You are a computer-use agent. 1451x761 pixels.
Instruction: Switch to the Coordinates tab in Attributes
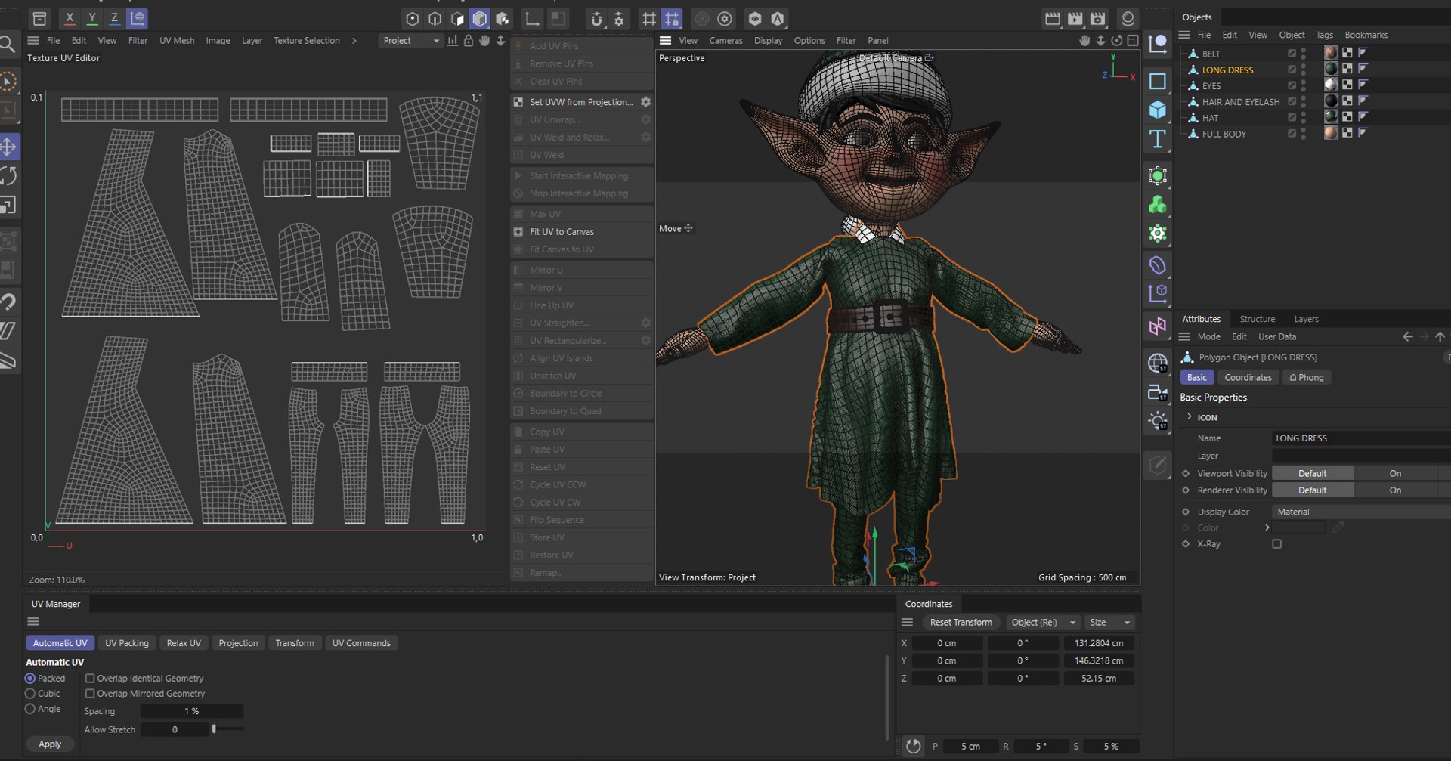click(1248, 378)
